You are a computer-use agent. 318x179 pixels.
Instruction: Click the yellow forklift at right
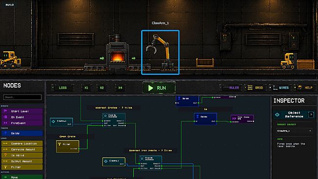pos(288,61)
